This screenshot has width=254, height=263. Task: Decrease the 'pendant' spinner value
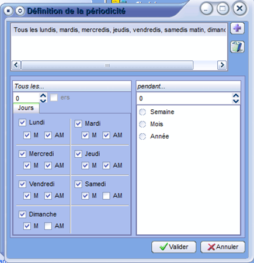pos(236,101)
